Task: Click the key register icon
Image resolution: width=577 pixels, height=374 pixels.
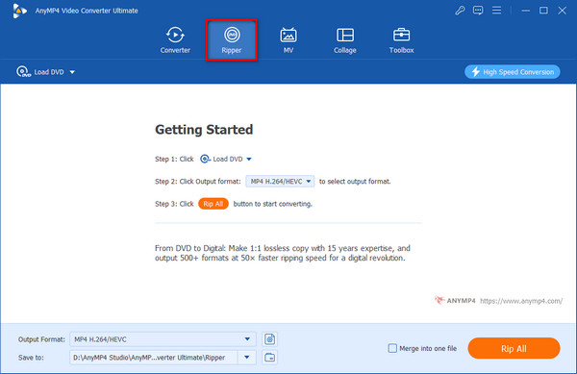Action: (460, 11)
